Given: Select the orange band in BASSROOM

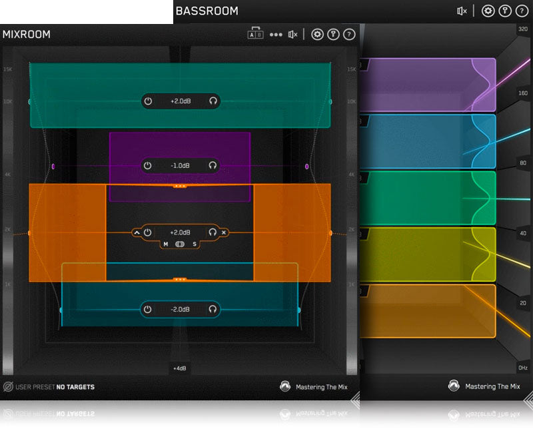Looking at the screenshot, I should (x=428, y=311).
